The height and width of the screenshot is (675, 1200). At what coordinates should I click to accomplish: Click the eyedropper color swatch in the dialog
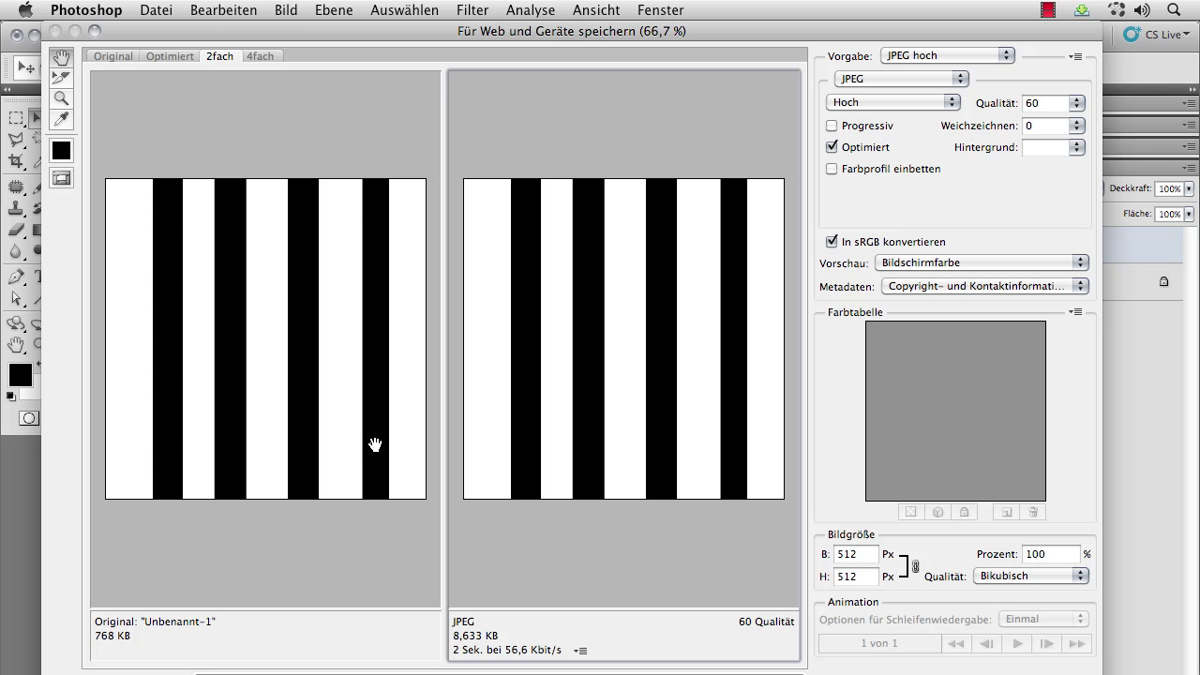tap(61, 150)
